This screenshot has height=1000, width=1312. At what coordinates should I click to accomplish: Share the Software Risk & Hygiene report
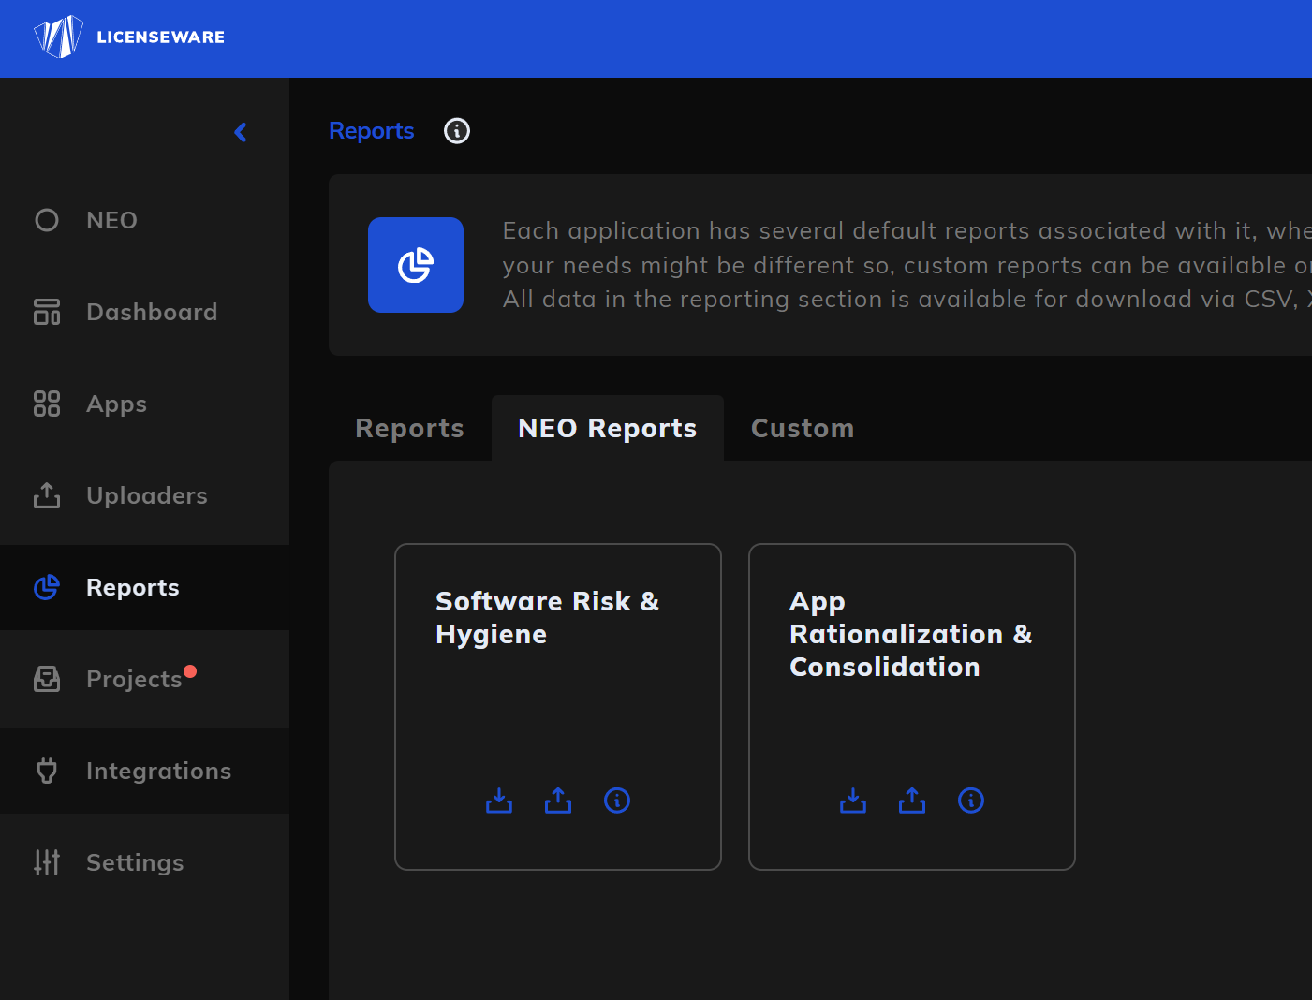(x=558, y=801)
